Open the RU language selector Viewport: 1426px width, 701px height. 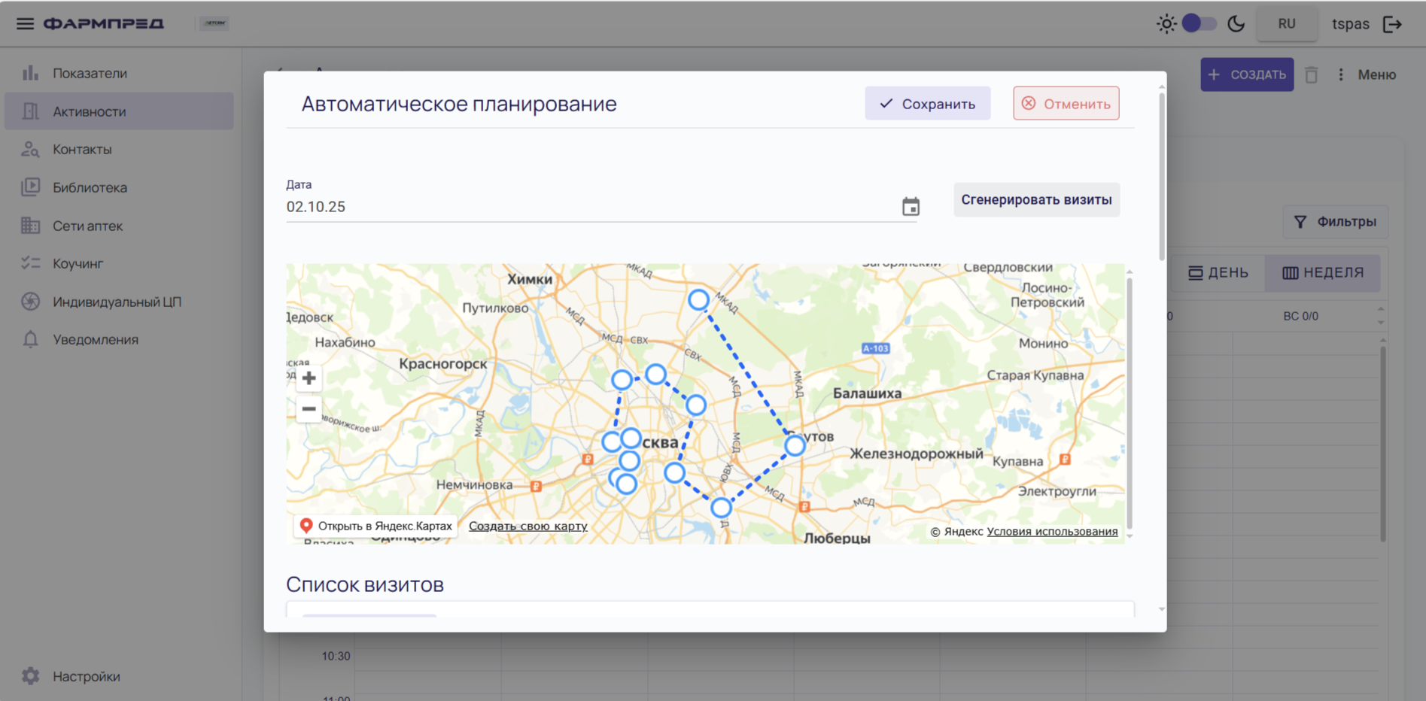click(x=1286, y=24)
